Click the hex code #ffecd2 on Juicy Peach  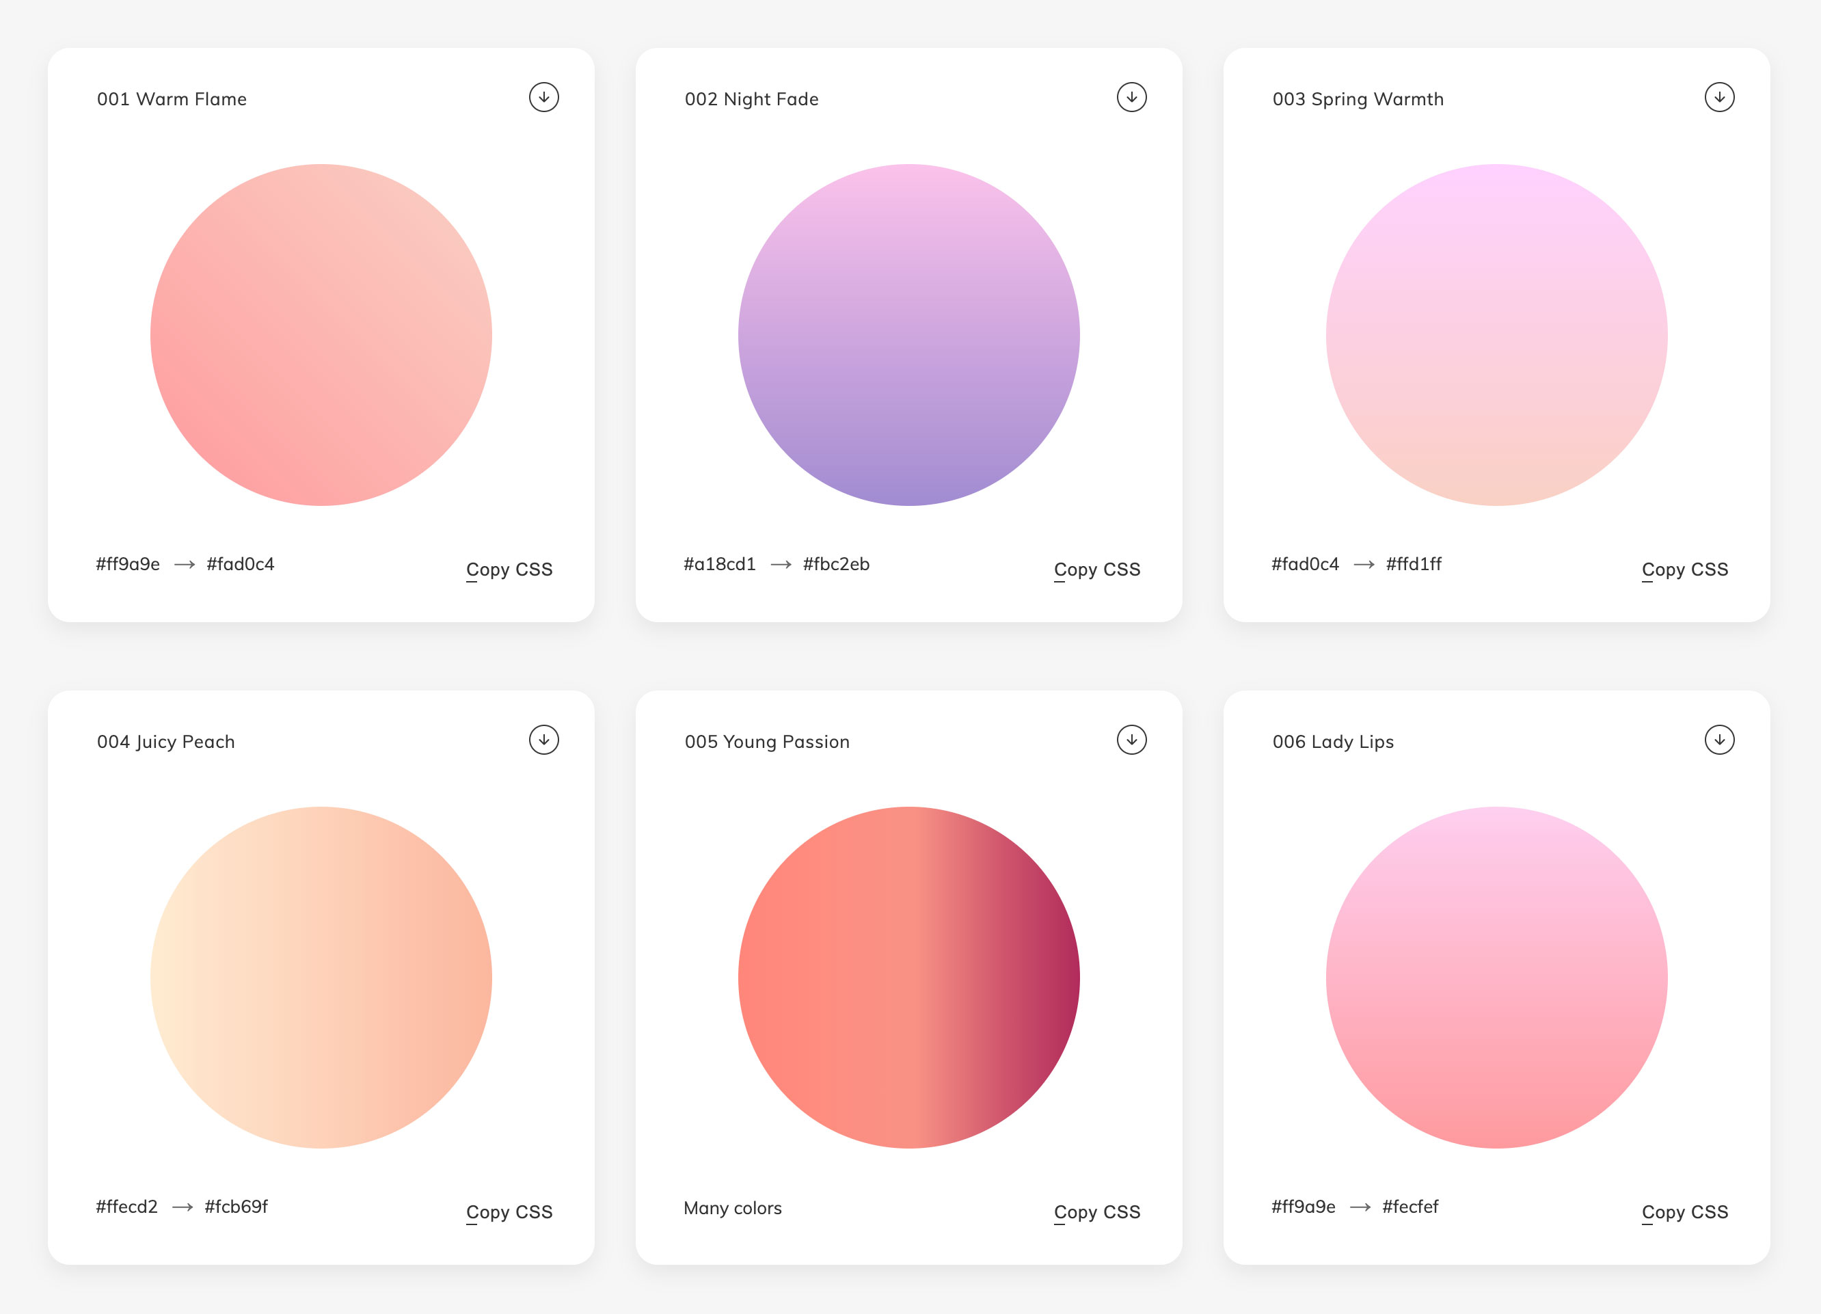(x=127, y=1205)
